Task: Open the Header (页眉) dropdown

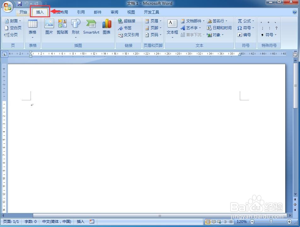Action: 153,21
